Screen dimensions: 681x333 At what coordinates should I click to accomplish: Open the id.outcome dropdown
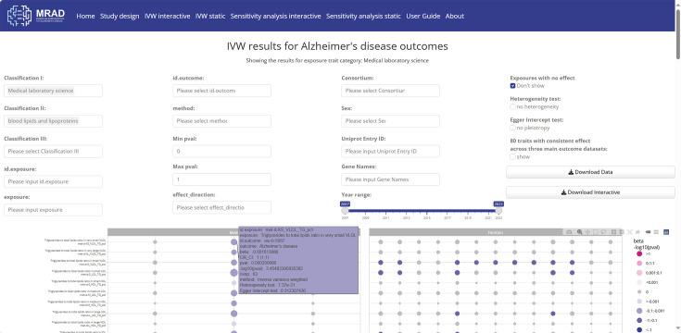pos(222,91)
